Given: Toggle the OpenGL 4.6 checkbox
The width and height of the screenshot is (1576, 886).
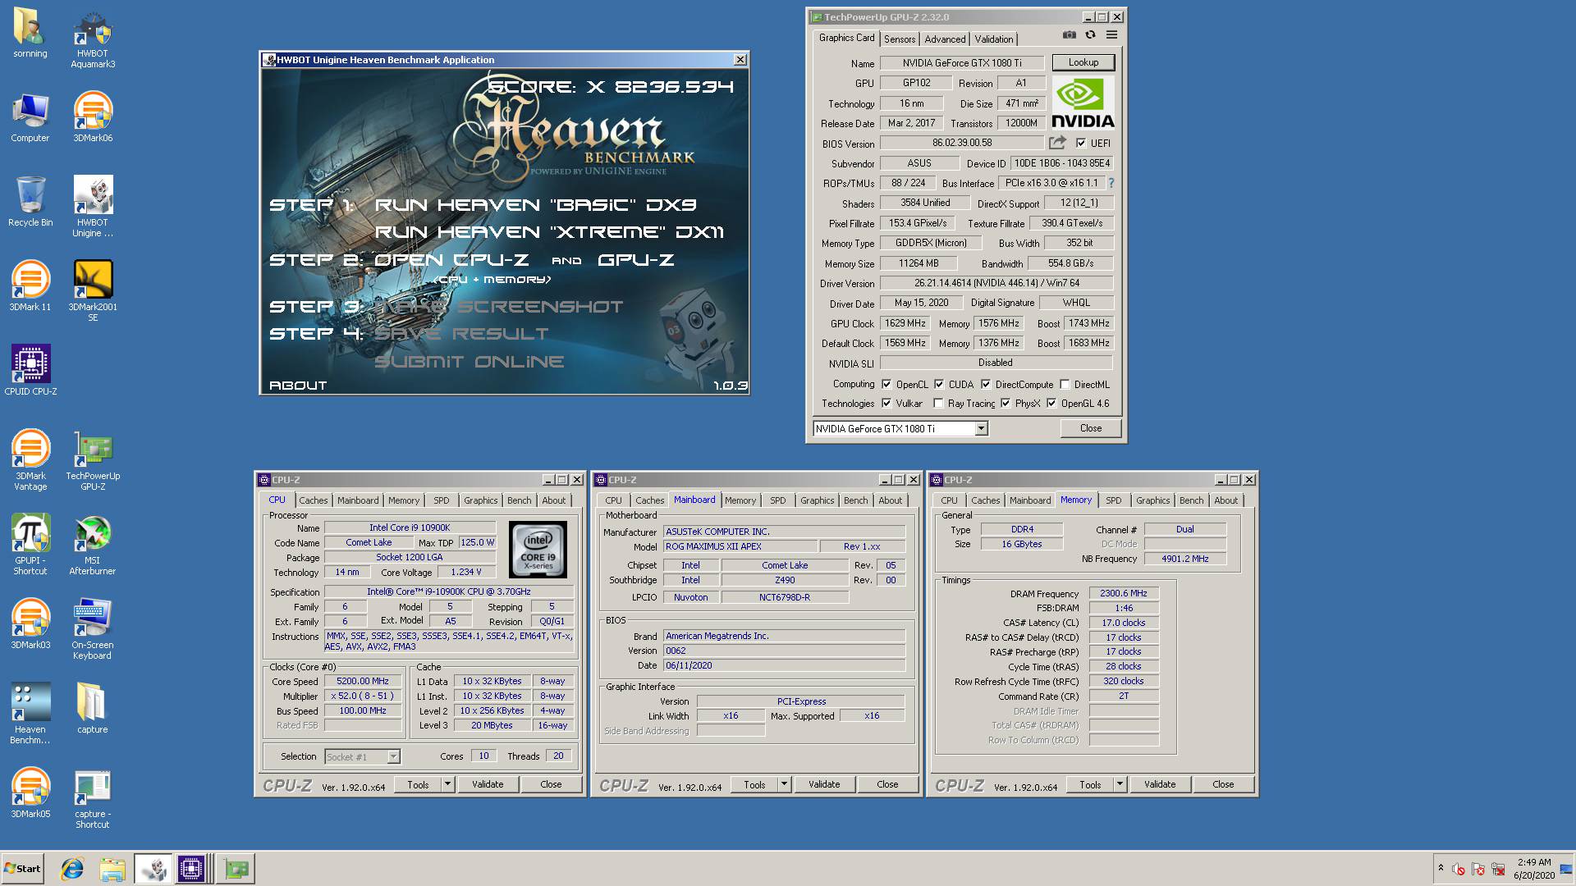Looking at the screenshot, I should [x=1051, y=403].
